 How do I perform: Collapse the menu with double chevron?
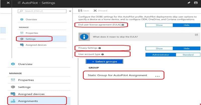(x=70, y=11)
